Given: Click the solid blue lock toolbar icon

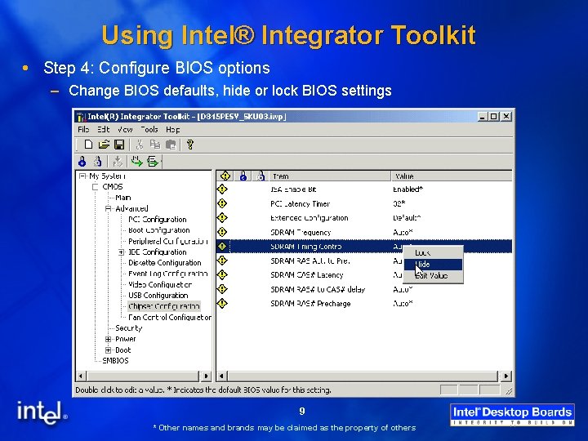Looking at the screenshot, I should [x=82, y=161].
